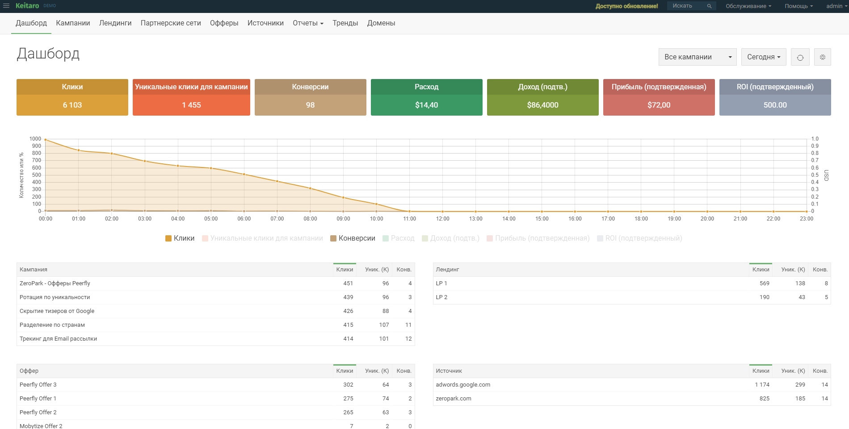Select Peerfly Offer 2 row
This screenshot has height=429, width=849.
(216, 412)
